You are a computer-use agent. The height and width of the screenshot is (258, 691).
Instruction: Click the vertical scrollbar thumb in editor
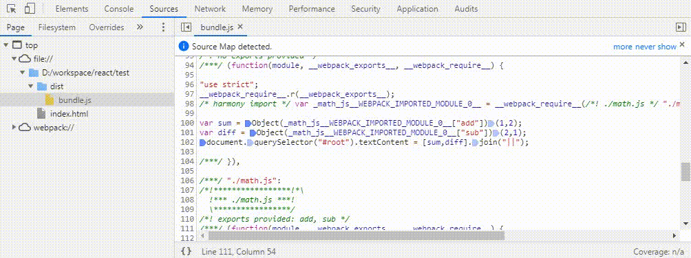685,172
